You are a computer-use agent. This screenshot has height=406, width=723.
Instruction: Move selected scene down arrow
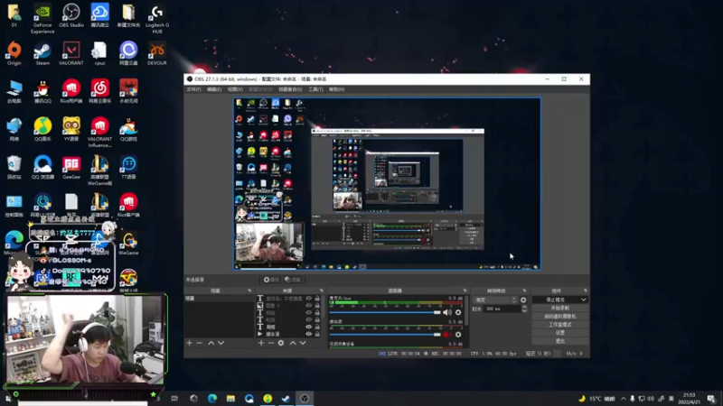pyautogui.click(x=221, y=343)
